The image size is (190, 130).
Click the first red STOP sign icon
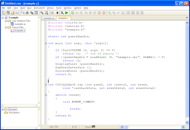tap(99, 13)
